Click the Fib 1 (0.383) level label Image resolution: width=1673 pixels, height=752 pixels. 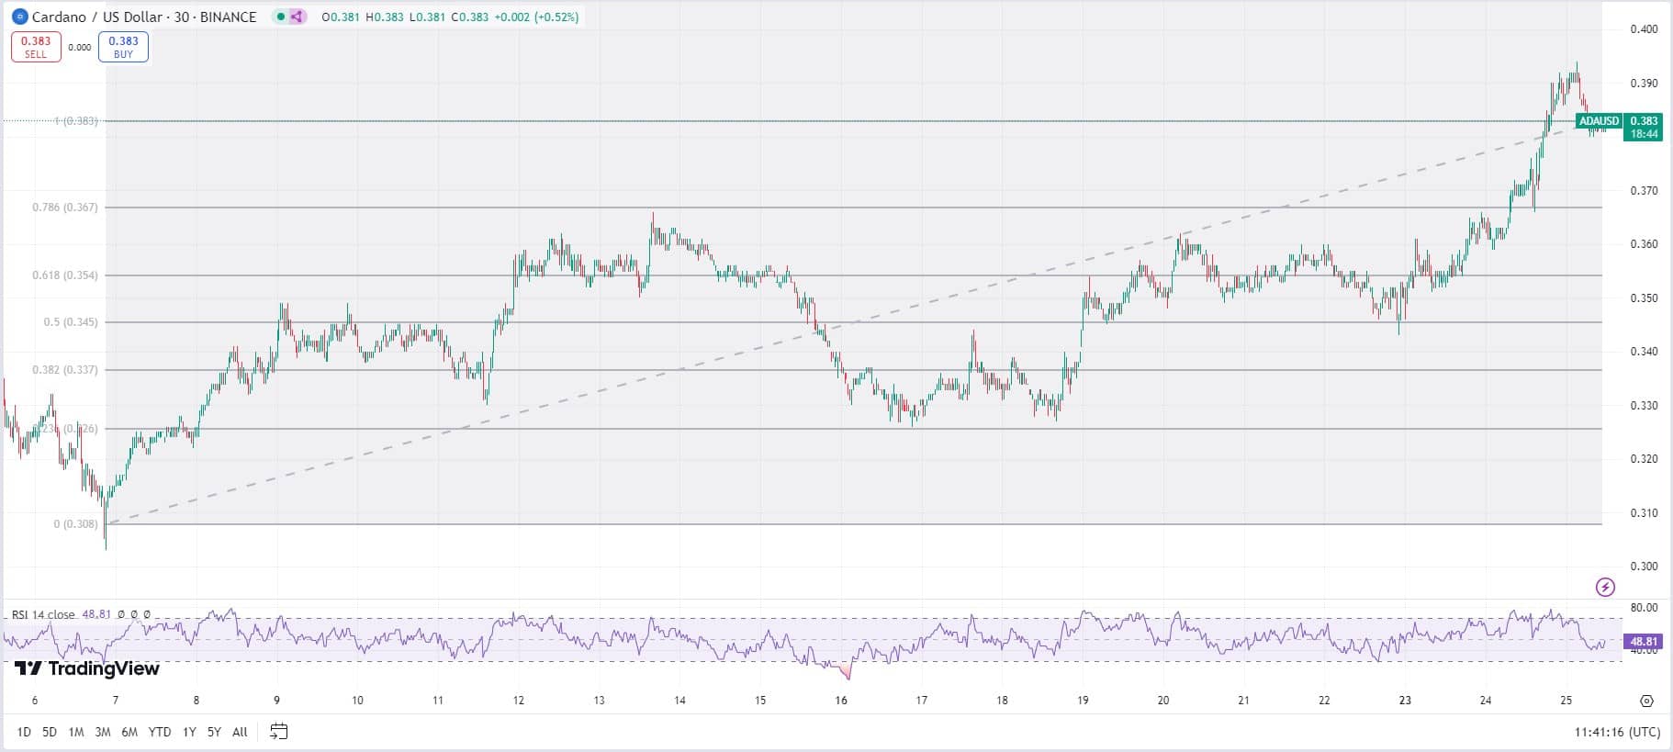point(76,121)
